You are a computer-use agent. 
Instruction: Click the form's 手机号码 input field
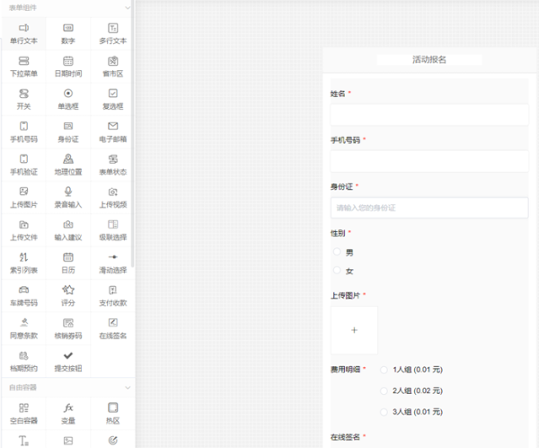pos(429,161)
